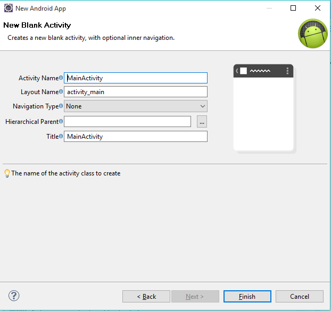Click the Navigation Type info icon
331x311 pixels.
click(x=61, y=106)
